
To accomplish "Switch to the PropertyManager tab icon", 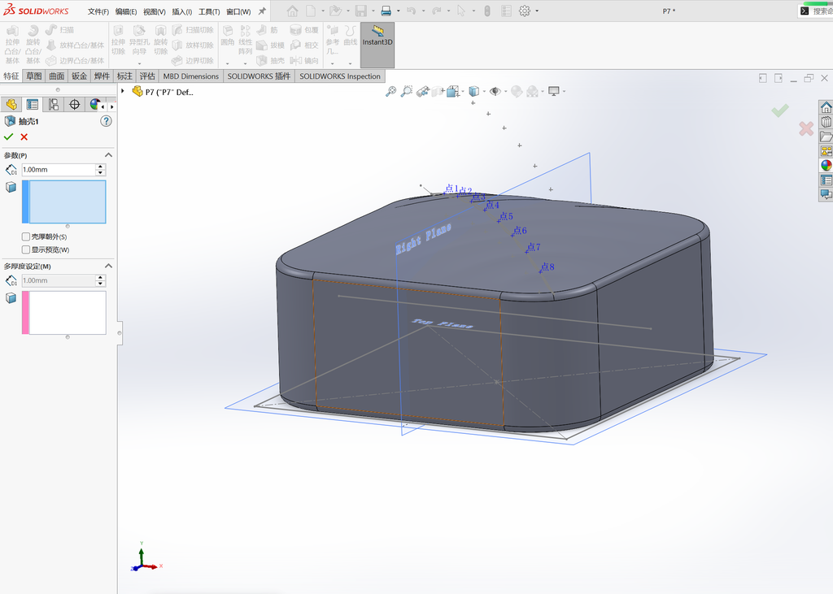I will coord(33,105).
